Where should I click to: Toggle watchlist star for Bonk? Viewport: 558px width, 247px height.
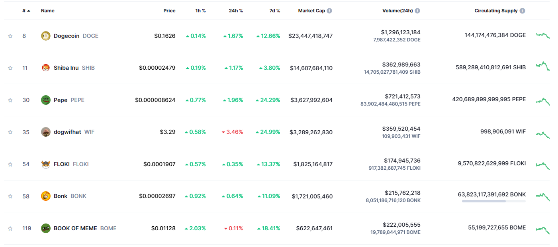(10, 196)
